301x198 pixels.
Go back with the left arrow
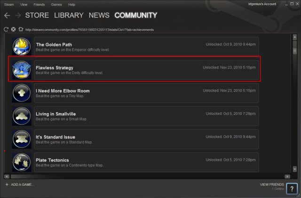7,15
